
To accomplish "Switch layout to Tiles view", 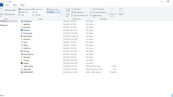I will click(21, 15).
